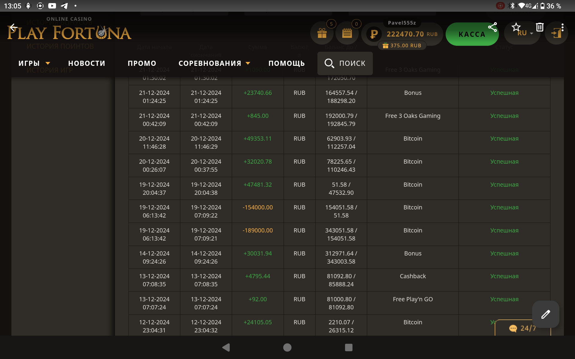Tap the pencil edit floating button
Screen dimensions: 575x359
click(545, 314)
